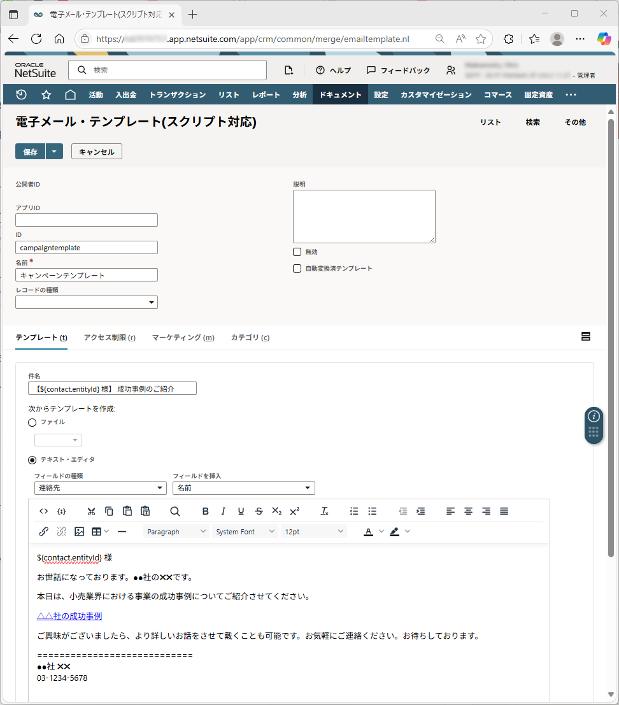619x705 pixels.
Task: Justify the text
Action: click(504, 511)
